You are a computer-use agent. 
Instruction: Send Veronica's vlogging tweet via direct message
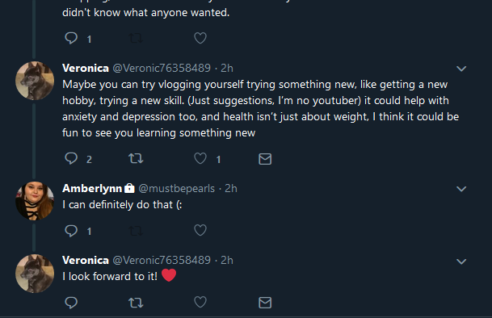click(x=265, y=159)
